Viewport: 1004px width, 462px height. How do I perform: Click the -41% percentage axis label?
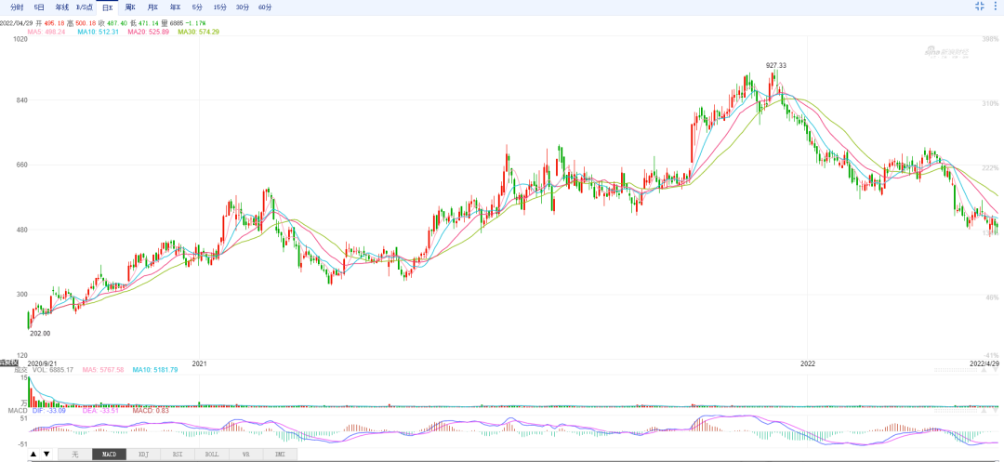coord(990,355)
